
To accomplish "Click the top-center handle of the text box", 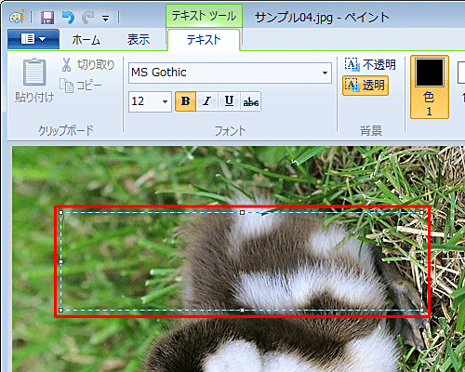I will (x=242, y=212).
